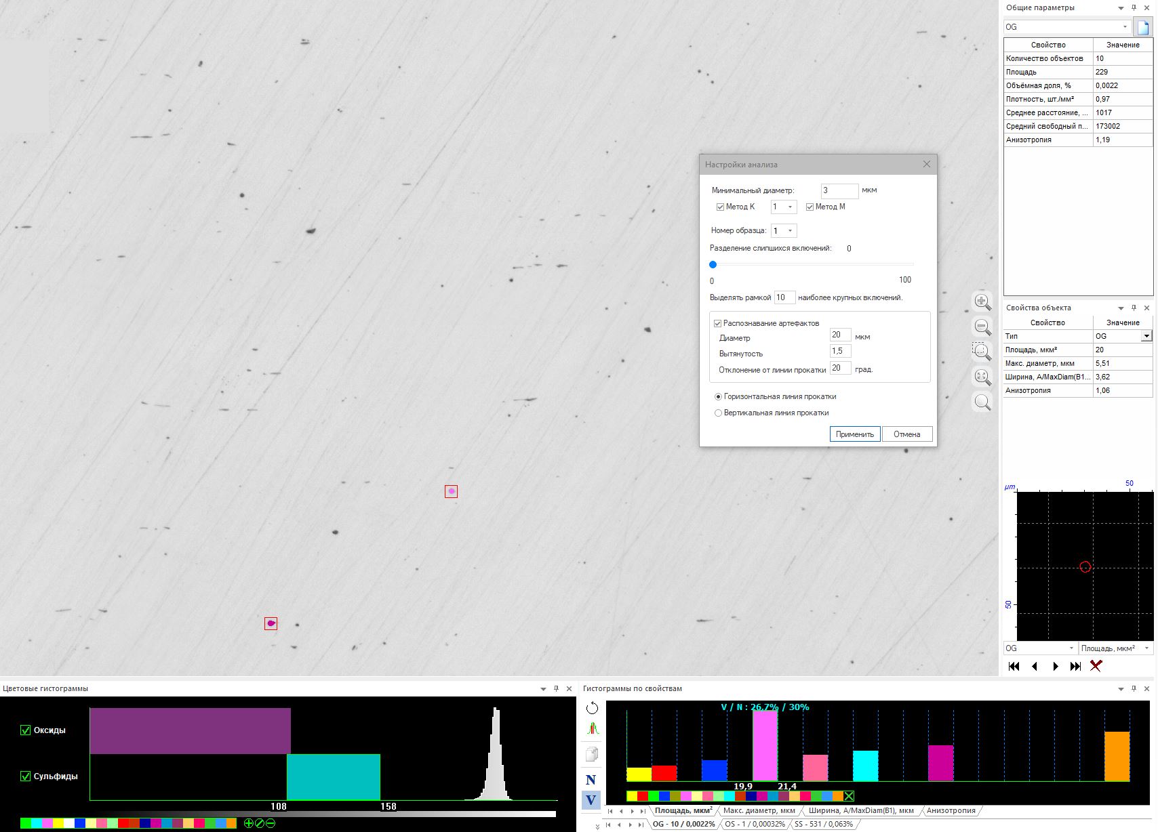Click the document icon next to OG dropdown

click(1143, 27)
